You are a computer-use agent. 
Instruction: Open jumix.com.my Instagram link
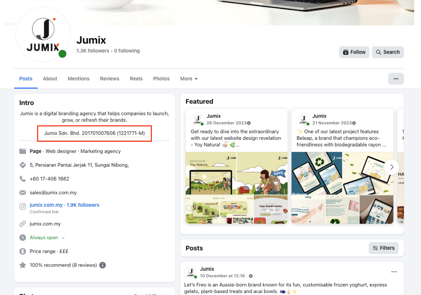click(x=46, y=205)
